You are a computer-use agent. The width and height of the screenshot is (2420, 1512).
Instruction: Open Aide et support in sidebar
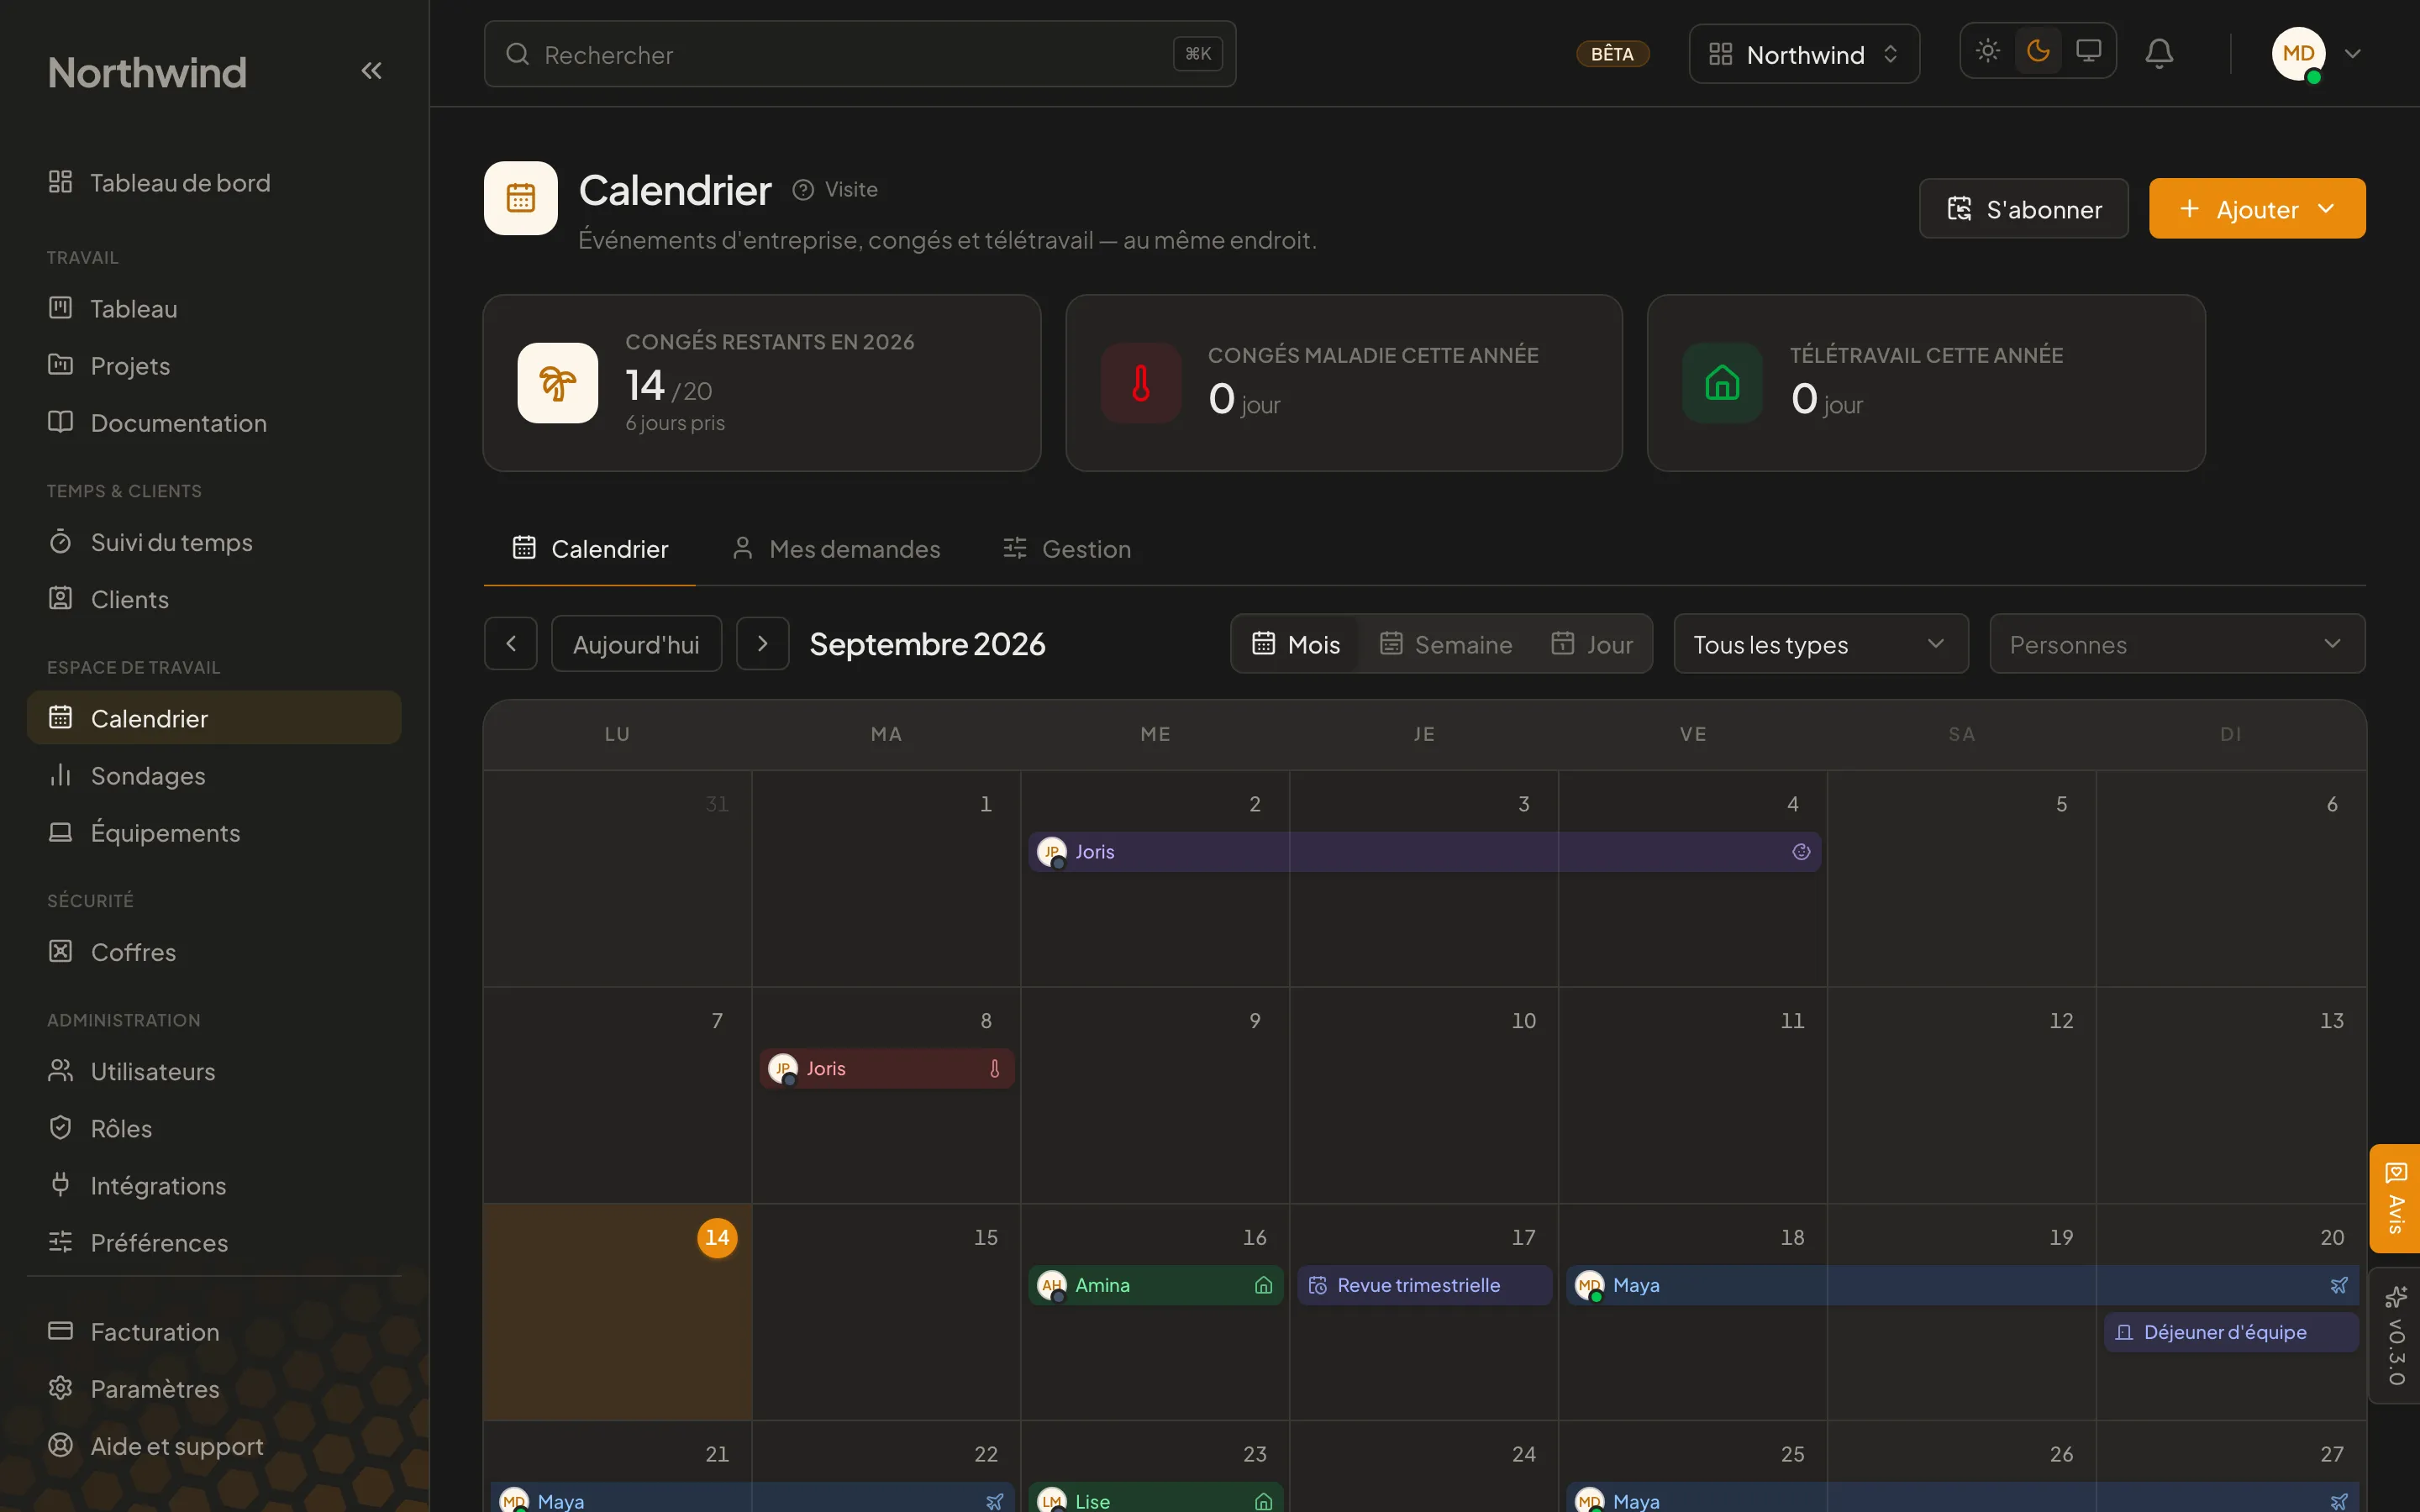(214, 1446)
